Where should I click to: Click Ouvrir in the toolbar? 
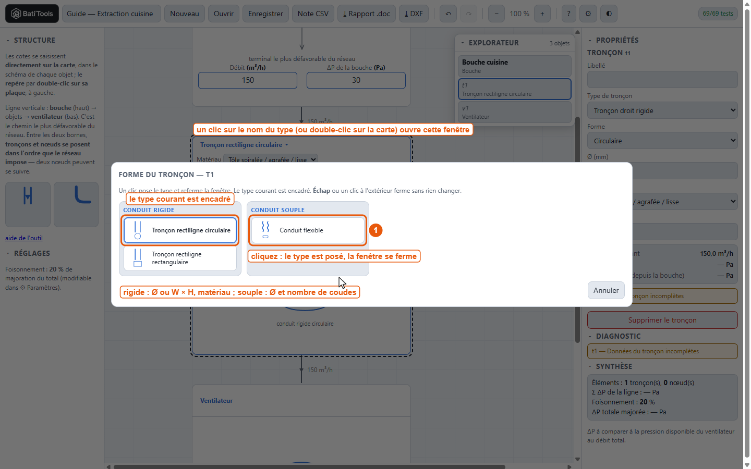pos(224,14)
